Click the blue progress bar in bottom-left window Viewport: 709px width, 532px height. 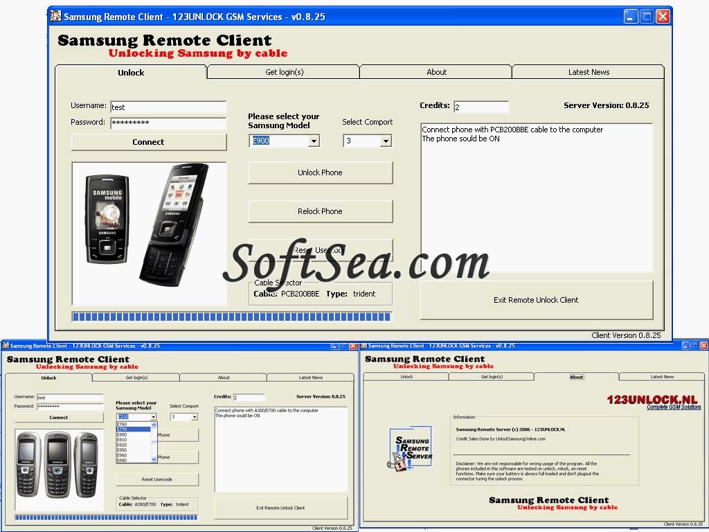pyautogui.click(x=106, y=517)
